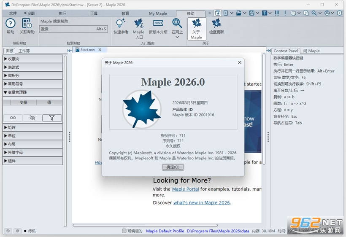
Task: Open the zoom dropdown arrow
Action: tap(320, 13)
